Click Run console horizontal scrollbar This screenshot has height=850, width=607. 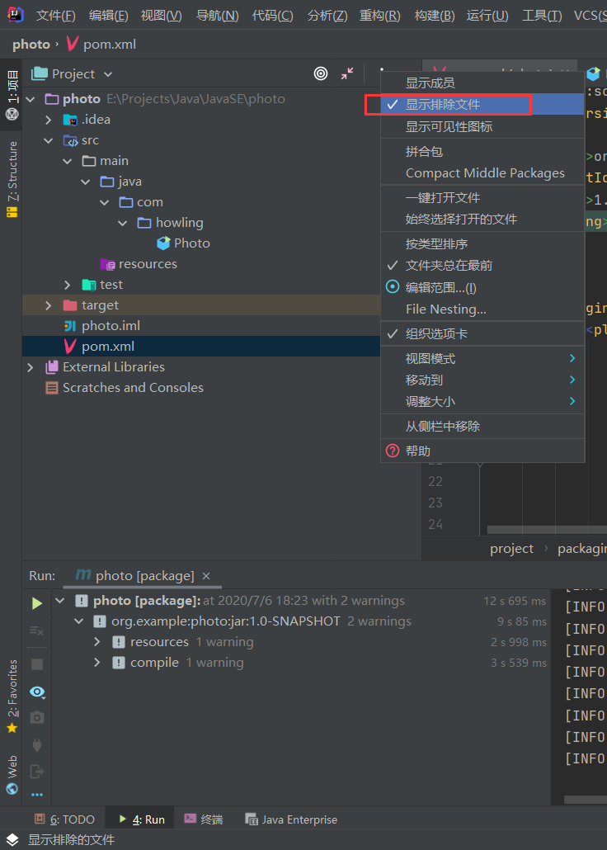click(x=586, y=800)
